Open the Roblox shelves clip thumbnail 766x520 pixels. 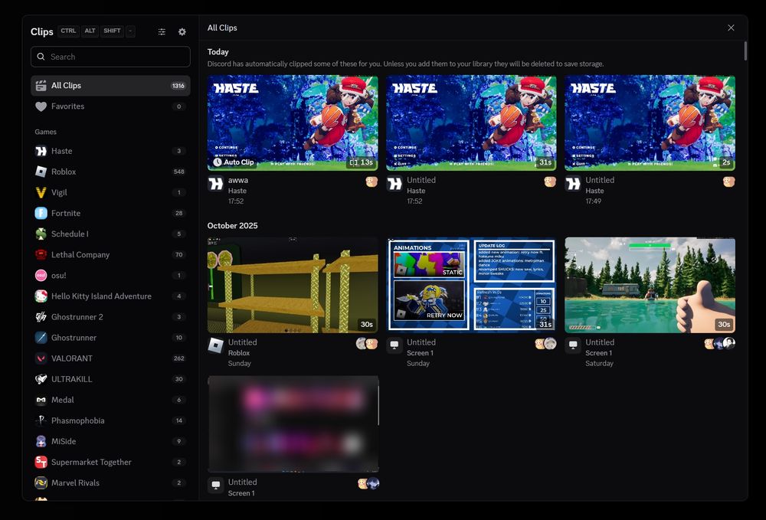tap(293, 285)
